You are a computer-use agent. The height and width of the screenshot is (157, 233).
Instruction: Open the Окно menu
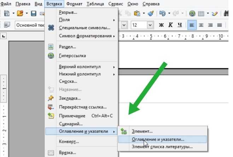[133, 4]
